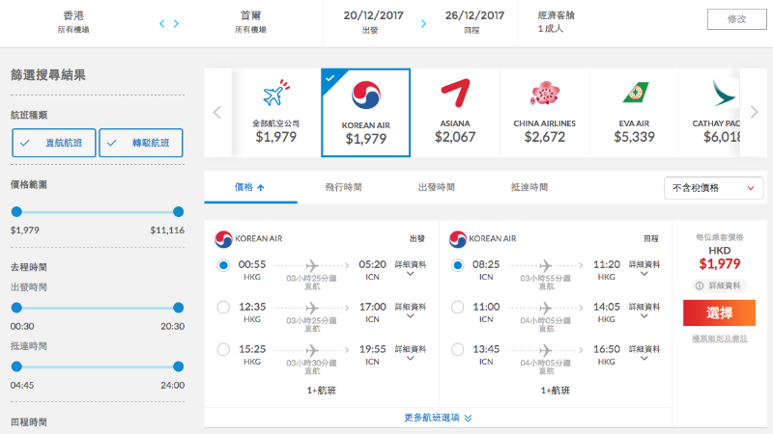
Task: Click the red 選擇 select button
Action: click(719, 312)
